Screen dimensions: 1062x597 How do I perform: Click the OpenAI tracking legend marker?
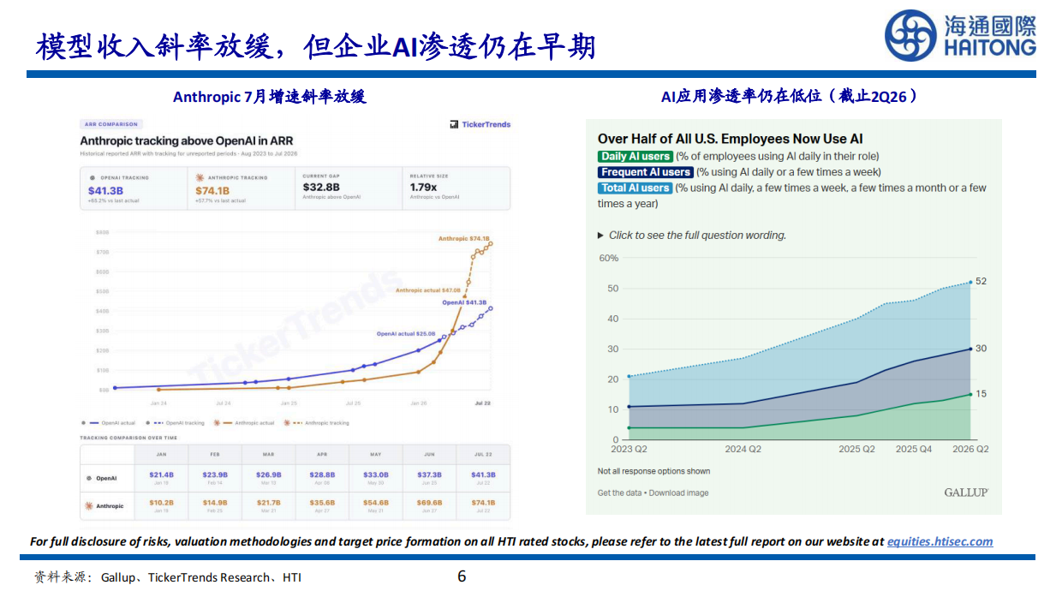(154, 422)
